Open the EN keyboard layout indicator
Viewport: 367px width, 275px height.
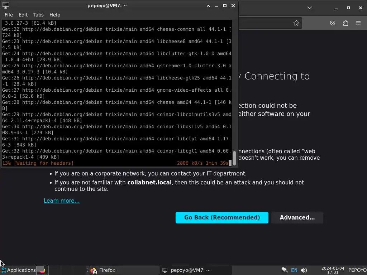click(x=294, y=270)
